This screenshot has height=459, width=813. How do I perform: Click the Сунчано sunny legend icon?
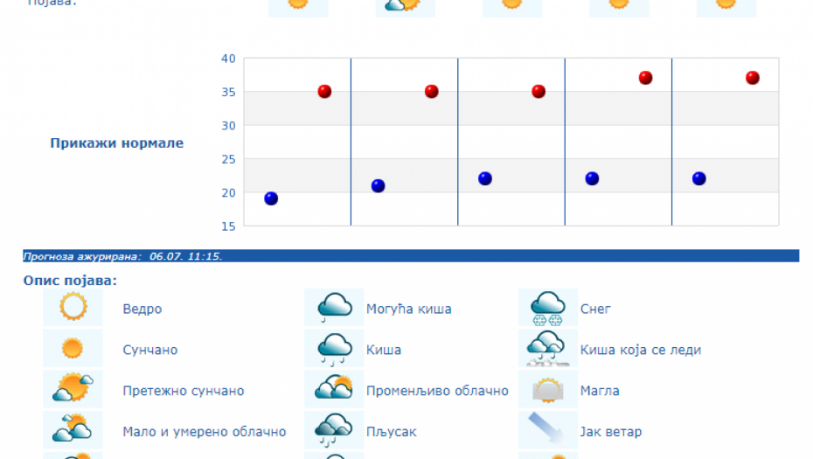point(73,349)
